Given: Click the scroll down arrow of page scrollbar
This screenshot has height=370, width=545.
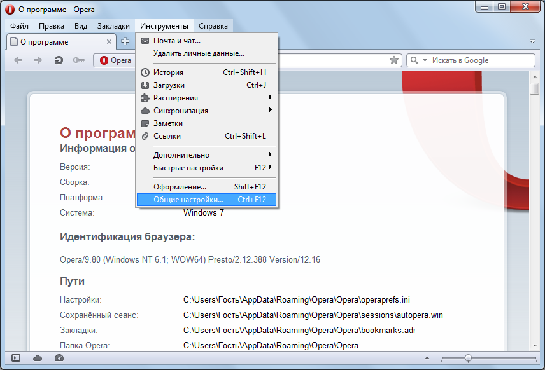Looking at the screenshot, I should (534, 345).
